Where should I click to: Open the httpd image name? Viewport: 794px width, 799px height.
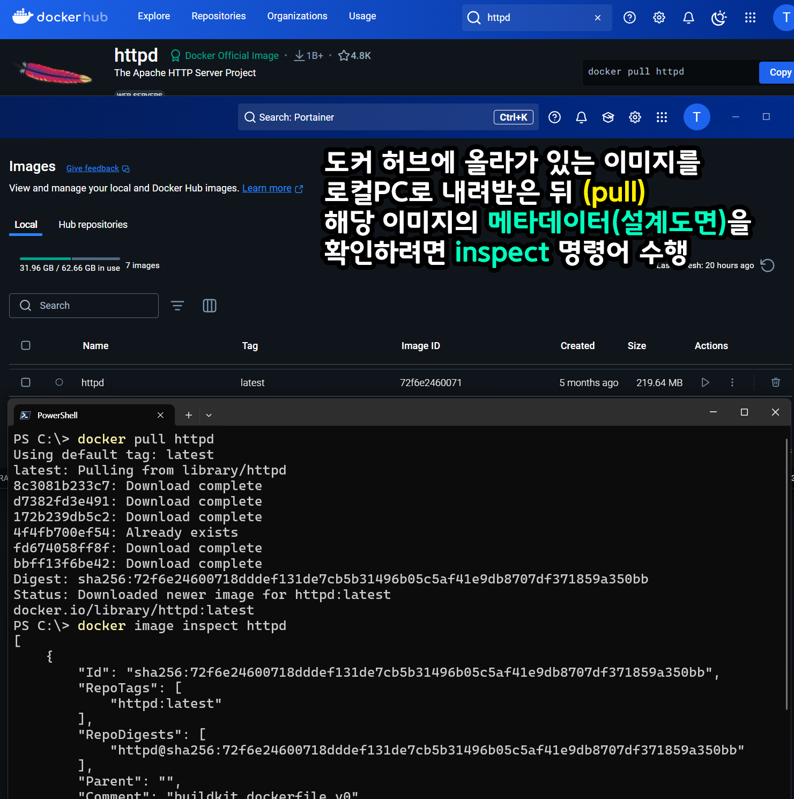pos(93,383)
